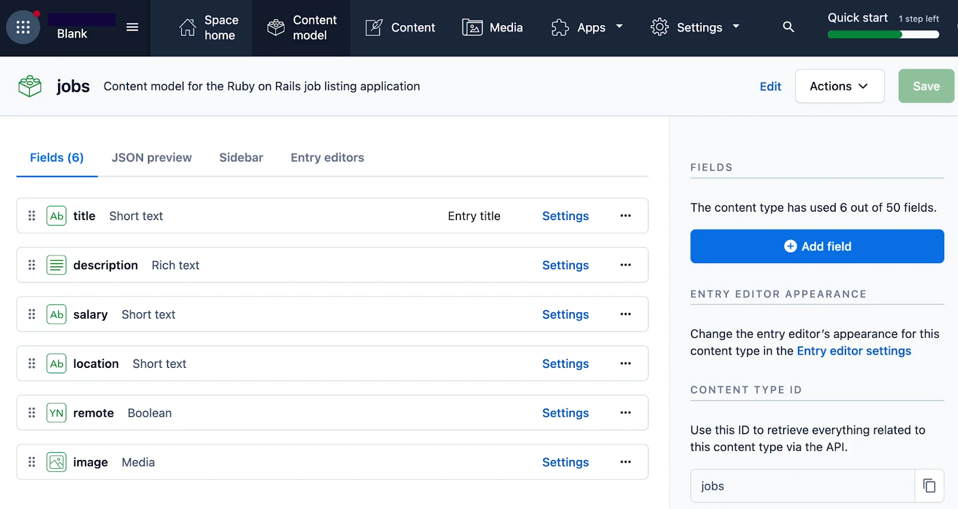
Task: Open the Content model section
Action: point(302,28)
